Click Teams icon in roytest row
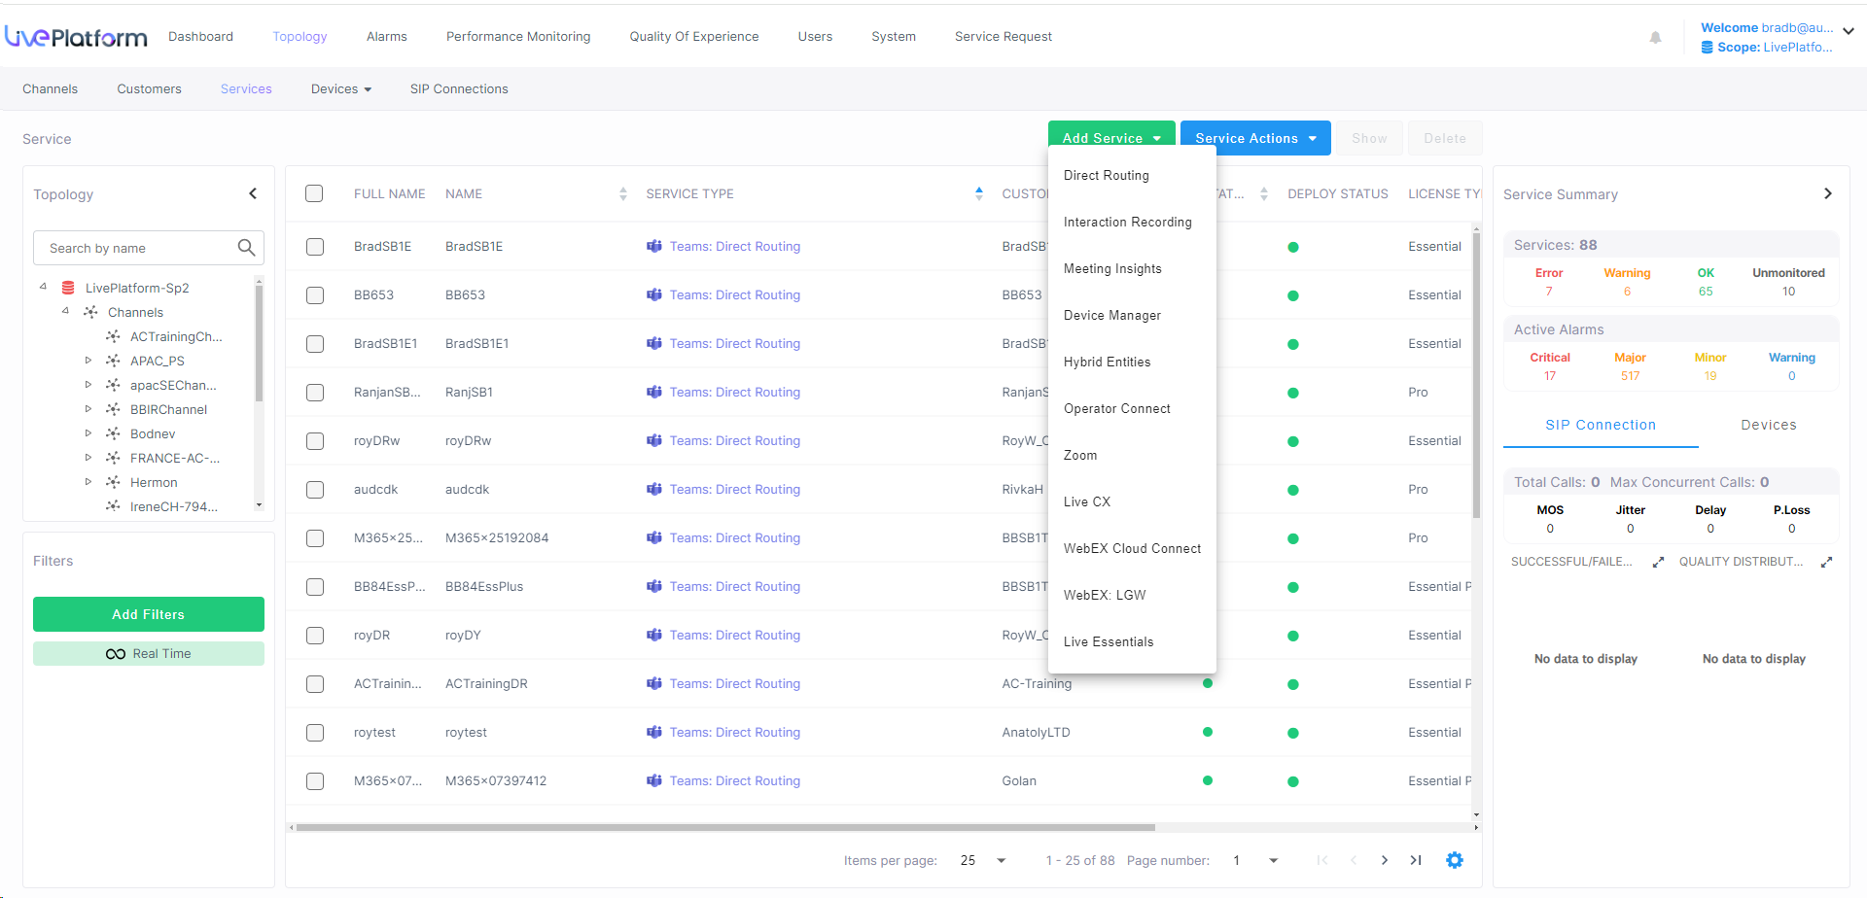 point(654,732)
